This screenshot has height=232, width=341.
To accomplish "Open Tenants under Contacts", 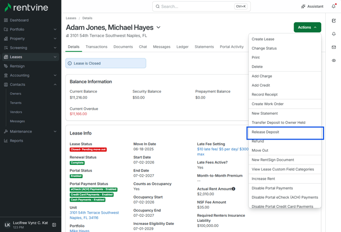I will [x=16, y=103].
